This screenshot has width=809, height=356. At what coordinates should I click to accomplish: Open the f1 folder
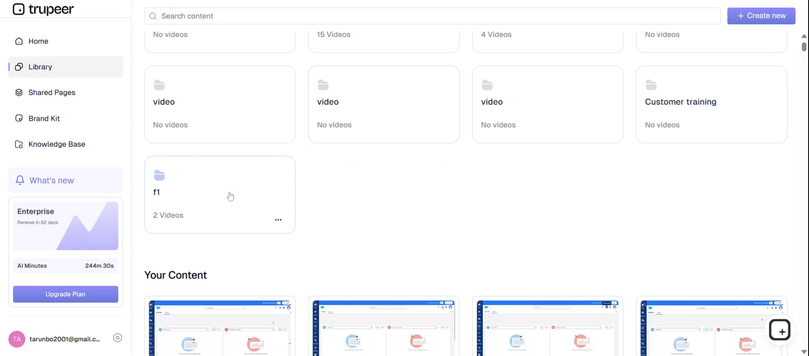coord(220,195)
